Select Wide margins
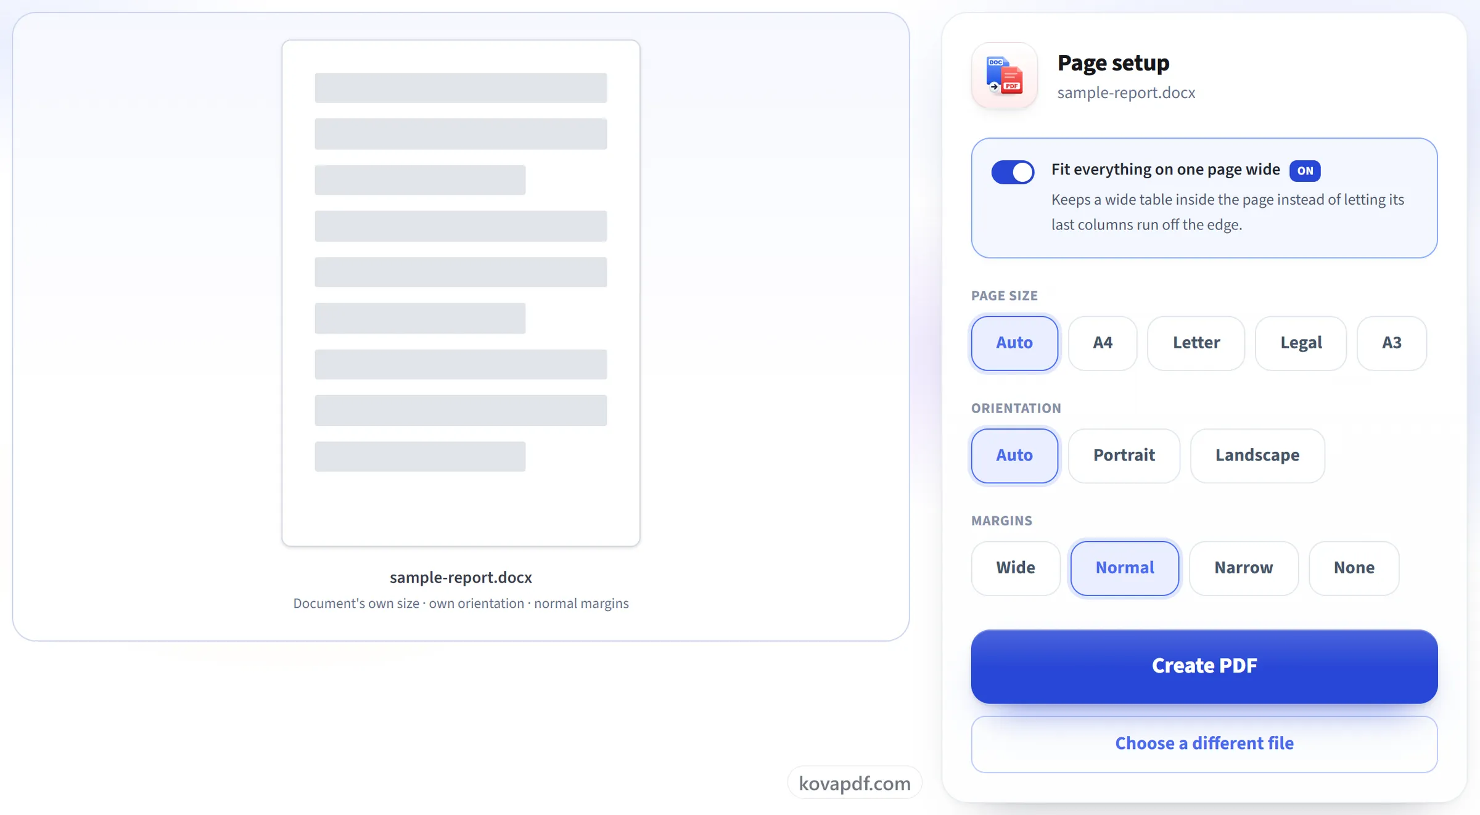The image size is (1480, 815). click(1016, 568)
